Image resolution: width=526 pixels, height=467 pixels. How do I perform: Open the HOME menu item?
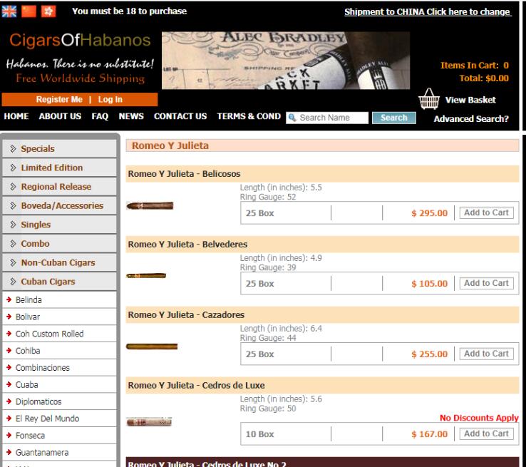16,116
